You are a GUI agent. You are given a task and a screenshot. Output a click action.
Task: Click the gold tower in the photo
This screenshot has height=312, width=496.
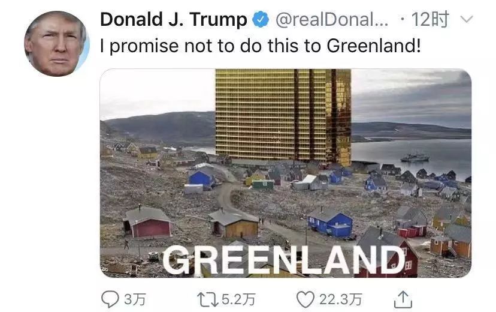pos(283,116)
